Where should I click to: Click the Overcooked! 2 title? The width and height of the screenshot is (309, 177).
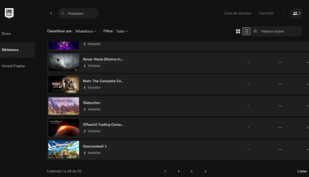tap(95, 146)
